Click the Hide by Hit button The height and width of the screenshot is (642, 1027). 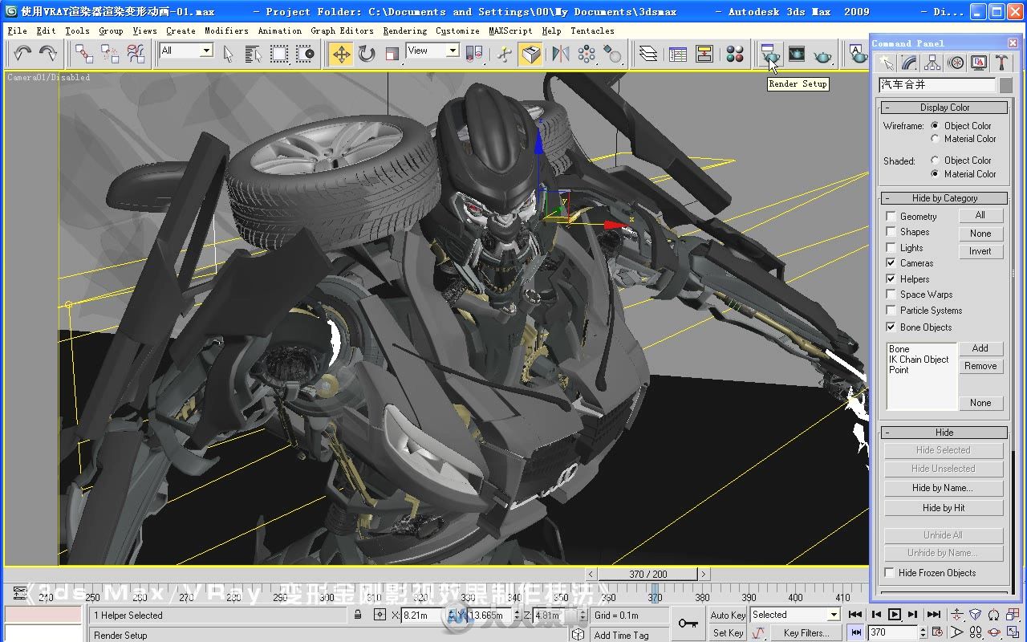pos(944,508)
